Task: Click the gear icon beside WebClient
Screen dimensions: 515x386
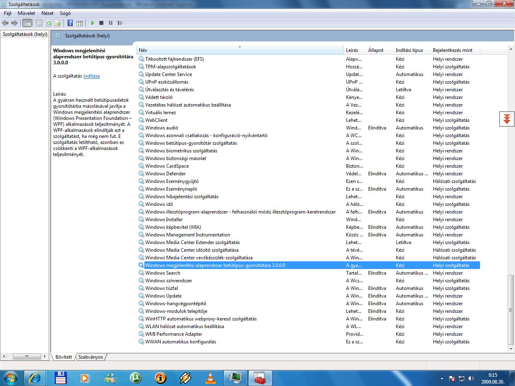Action: [x=141, y=120]
